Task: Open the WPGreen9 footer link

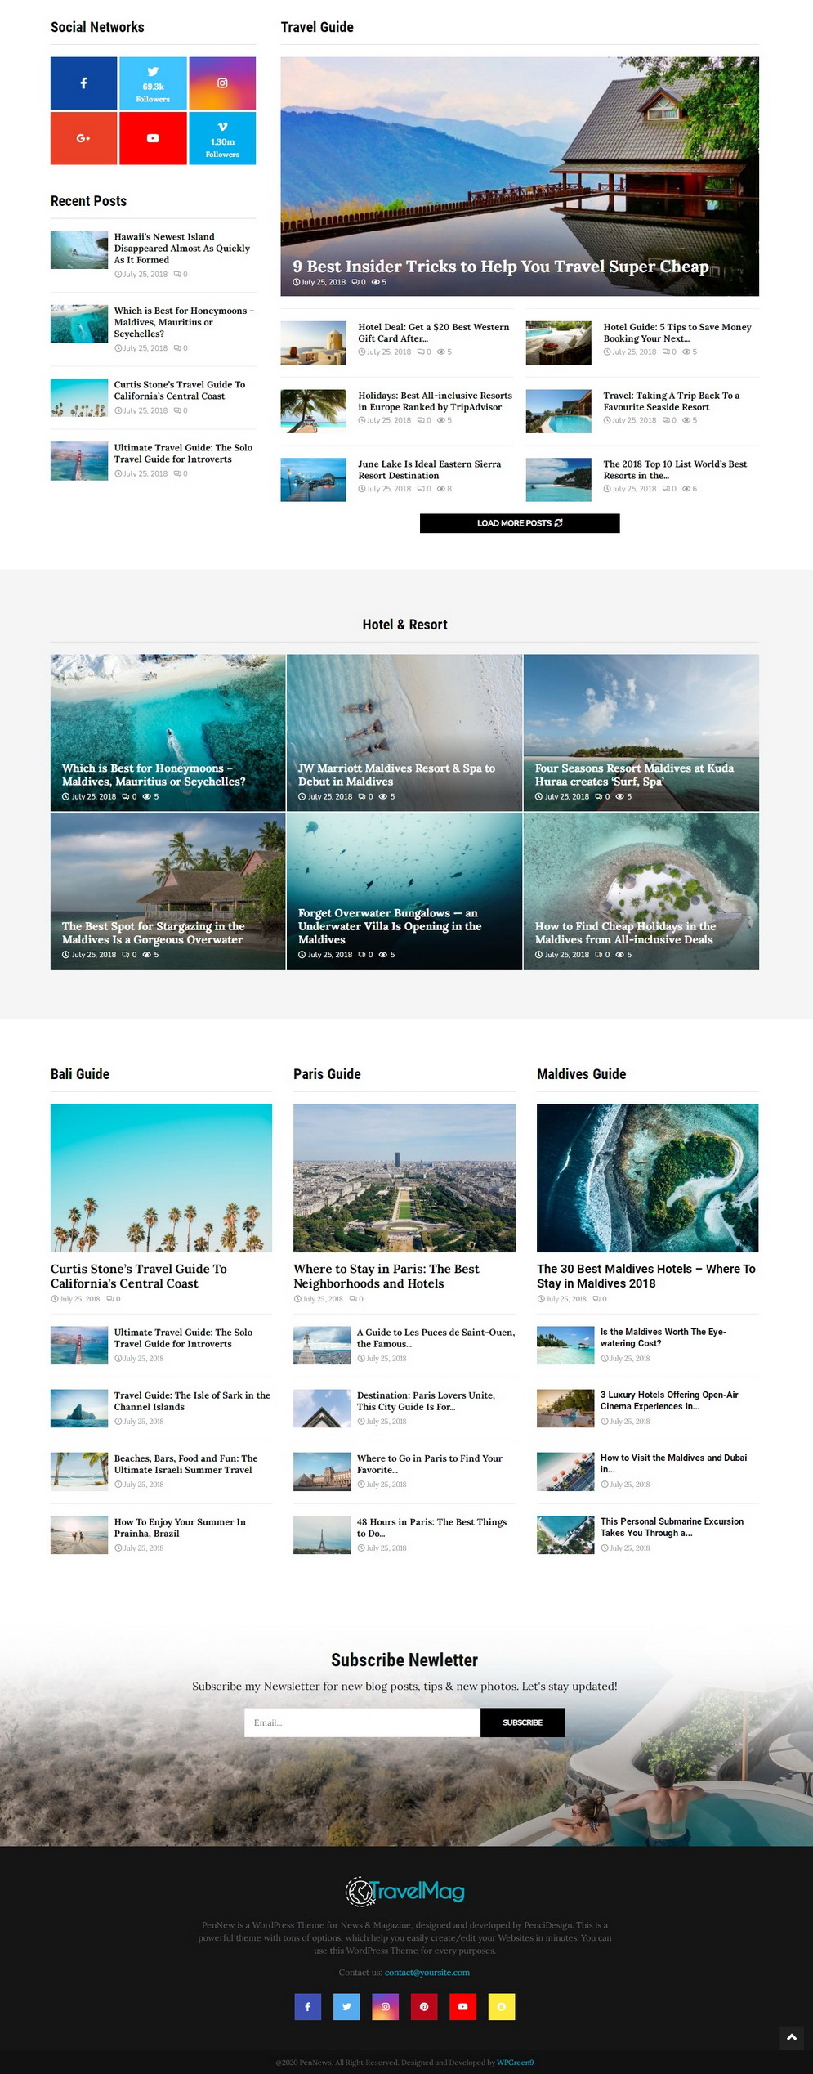Action: [515, 2063]
